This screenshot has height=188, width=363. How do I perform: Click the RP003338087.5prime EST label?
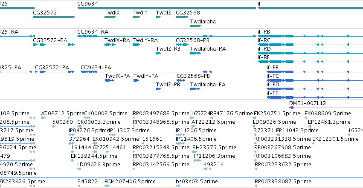[x=283, y=182]
